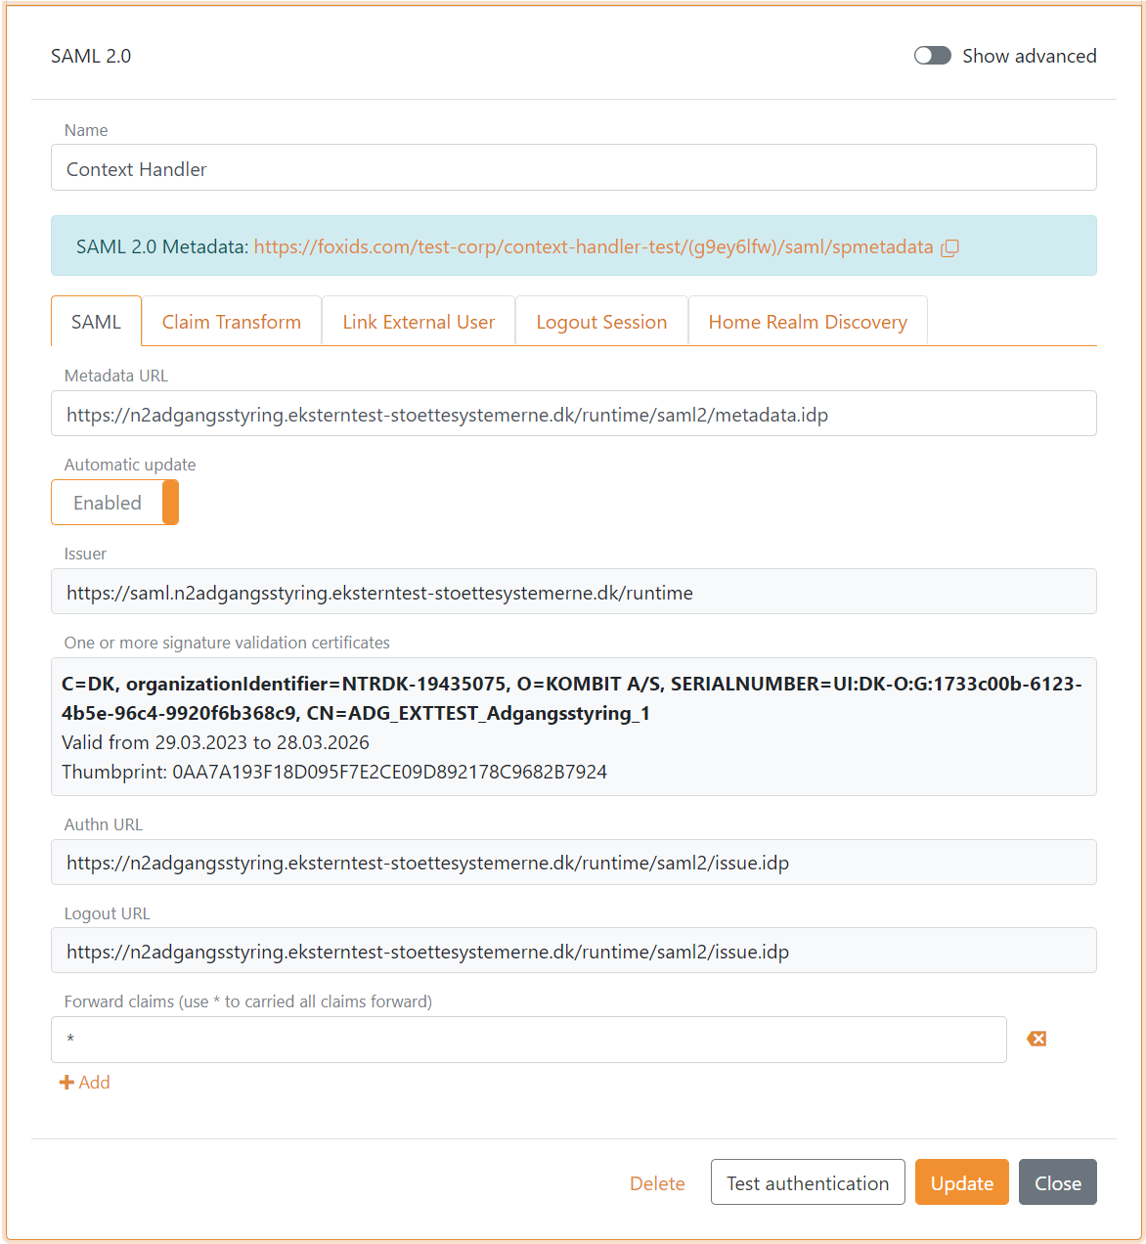Return to the SAML tab
Viewport: 1146px width, 1244px height.
tap(95, 321)
